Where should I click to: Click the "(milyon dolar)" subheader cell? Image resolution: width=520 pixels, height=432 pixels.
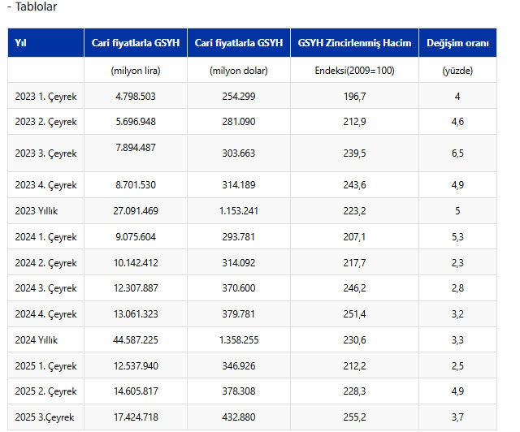pyautogui.click(x=238, y=71)
